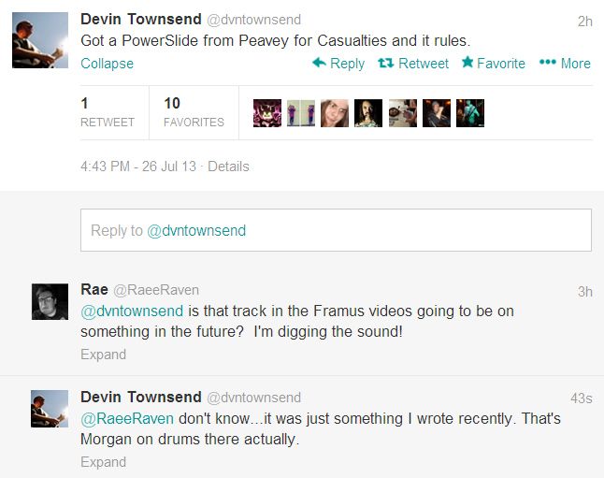Expand Rae's reply tweet
Viewport: 604px width, 478px height.
pyautogui.click(x=103, y=355)
